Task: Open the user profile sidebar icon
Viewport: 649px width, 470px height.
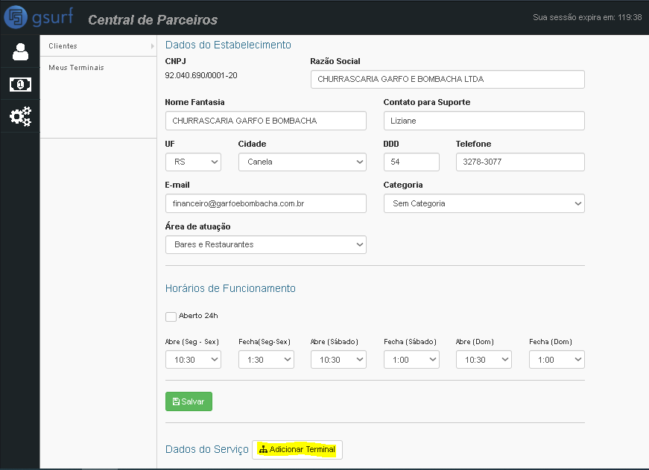Action: 20,51
